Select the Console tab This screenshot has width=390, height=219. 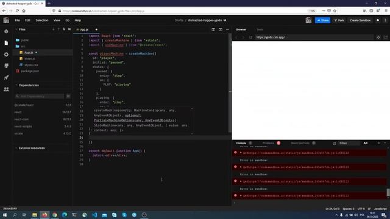[x=241, y=143]
